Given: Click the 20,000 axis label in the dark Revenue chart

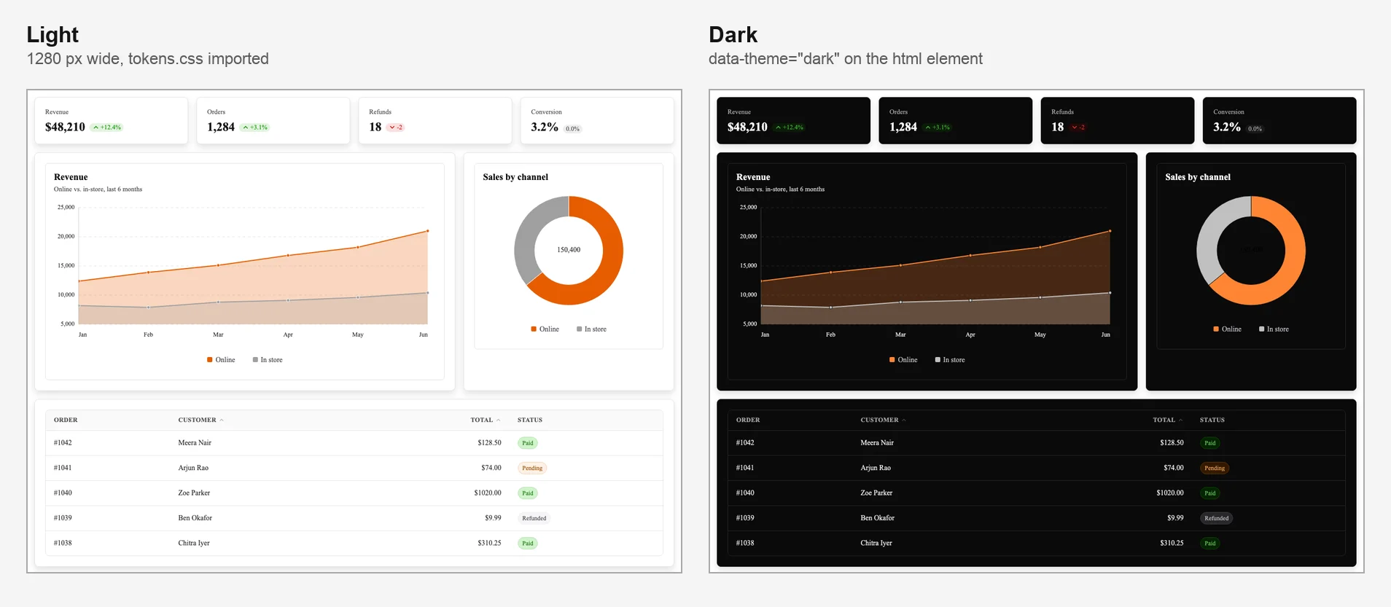Looking at the screenshot, I should pos(748,237).
